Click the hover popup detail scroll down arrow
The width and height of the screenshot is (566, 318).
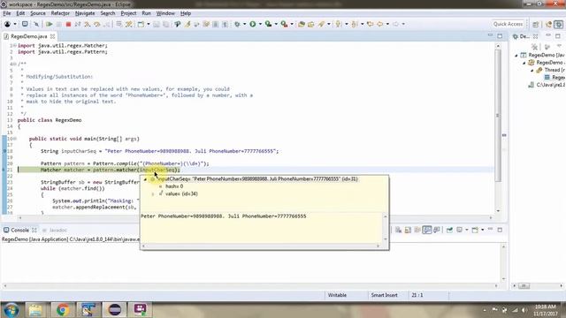pos(386,239)
